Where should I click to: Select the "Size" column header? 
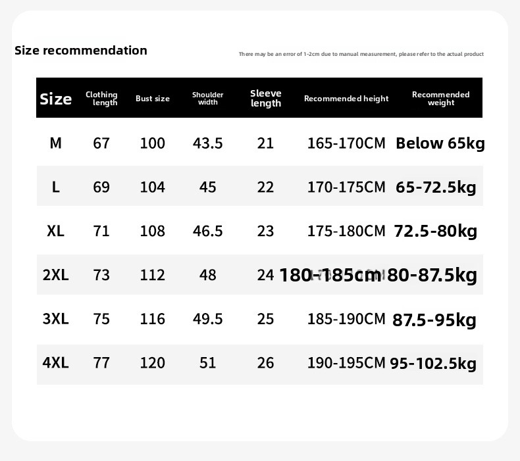pos(56,99)
